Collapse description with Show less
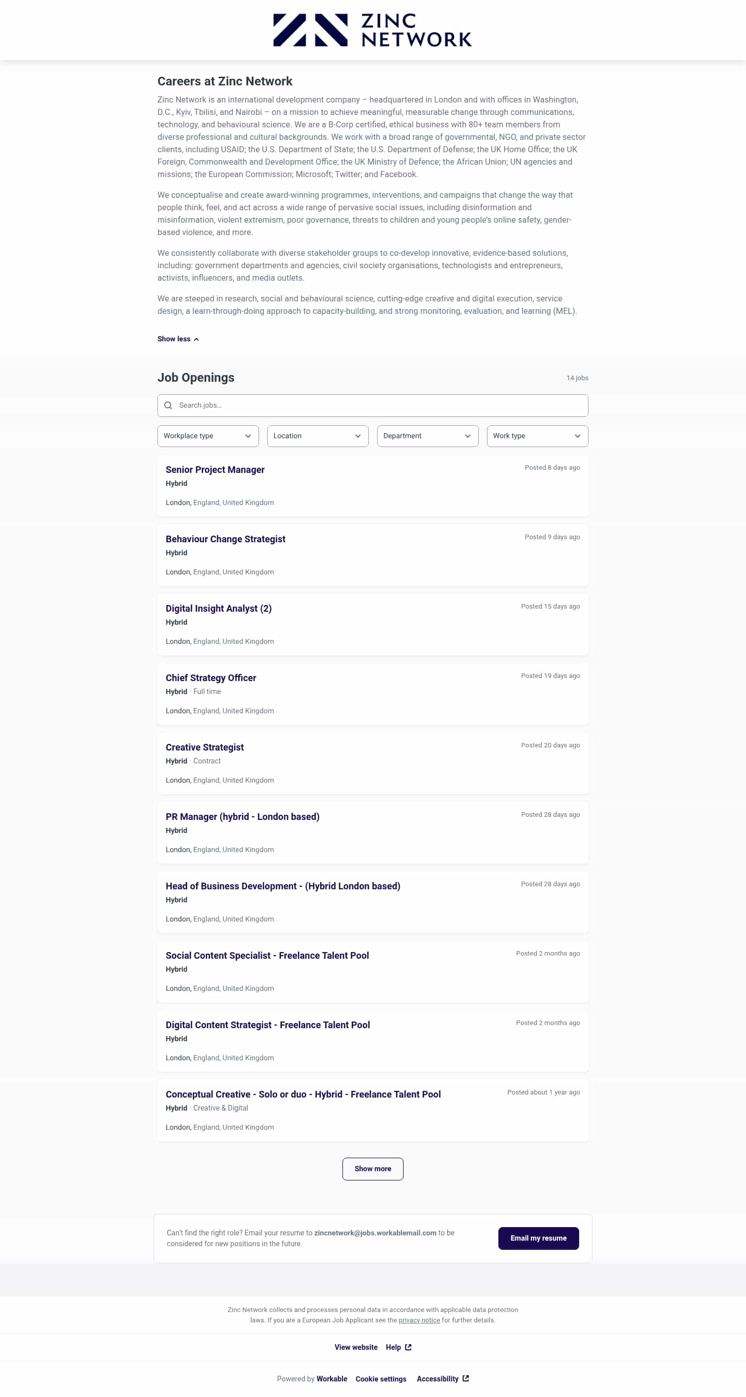Viewport: 746px width, 1397px height. tap(178, 339)
